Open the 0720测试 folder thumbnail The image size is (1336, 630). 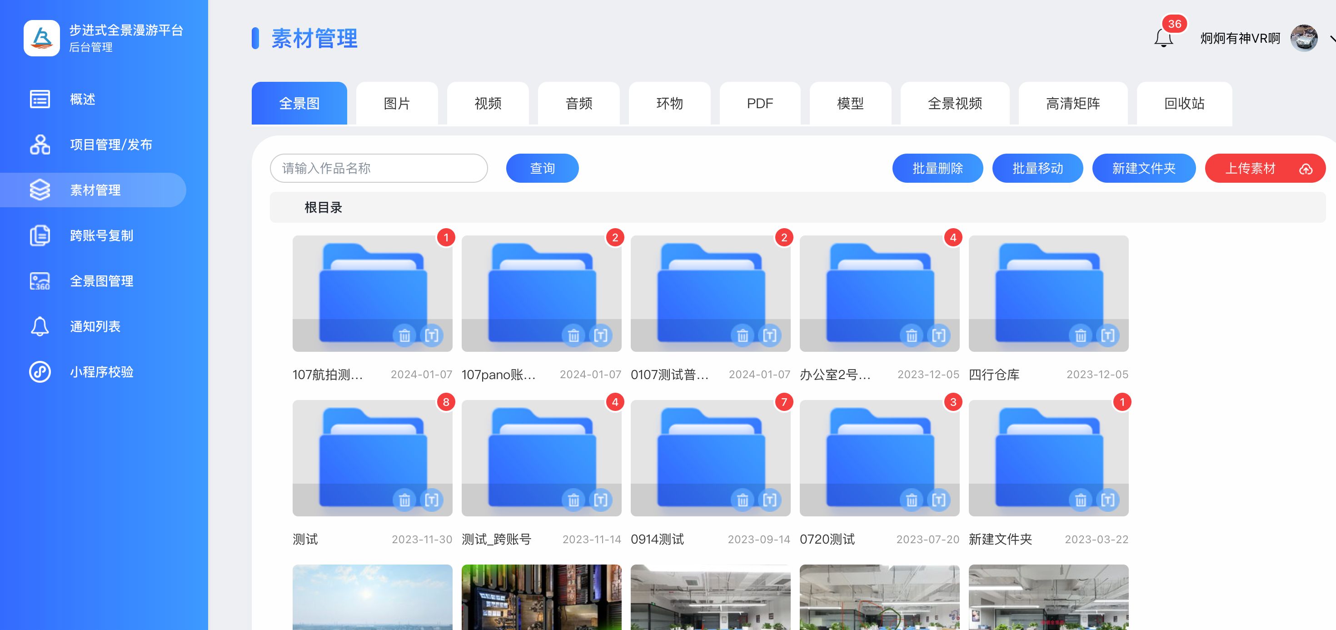[879, 451]
